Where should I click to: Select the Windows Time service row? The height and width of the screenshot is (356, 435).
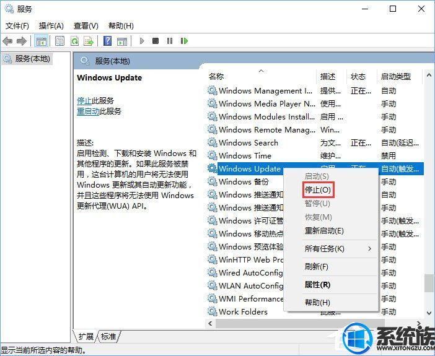coord(315,155)
